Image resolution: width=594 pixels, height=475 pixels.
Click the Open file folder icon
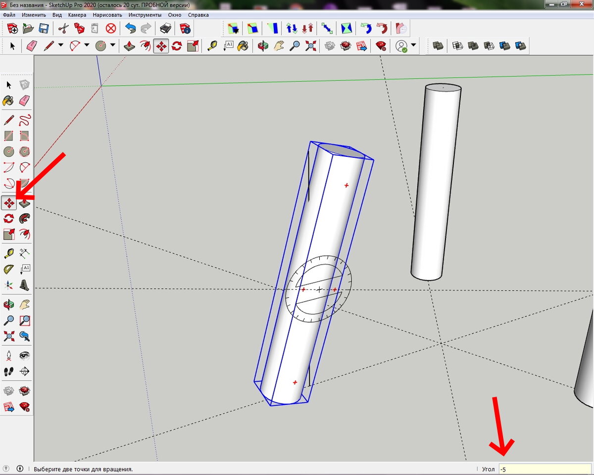click(x=28, y=28)
